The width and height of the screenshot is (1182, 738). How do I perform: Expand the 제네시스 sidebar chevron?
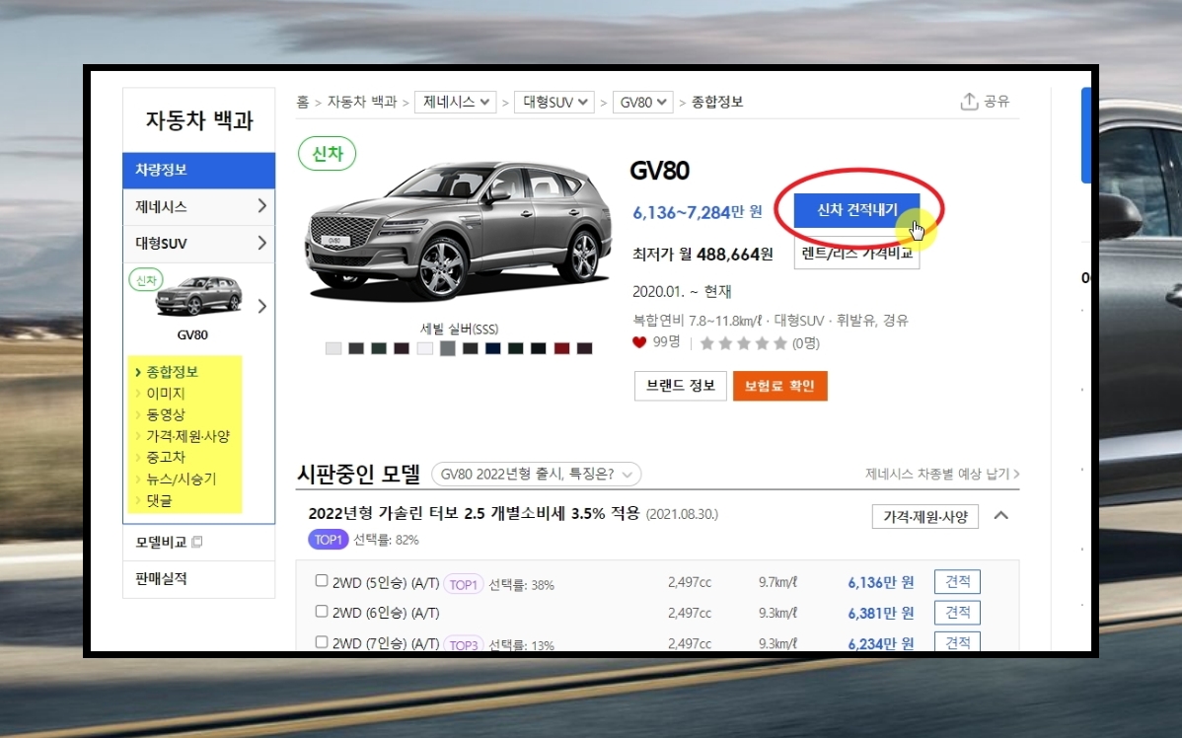tap(261, 206)
